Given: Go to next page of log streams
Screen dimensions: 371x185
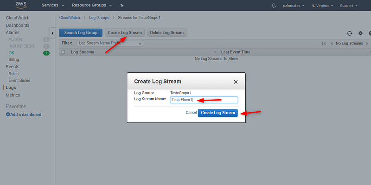Looking at the screenshot, I should coord(367,44).
